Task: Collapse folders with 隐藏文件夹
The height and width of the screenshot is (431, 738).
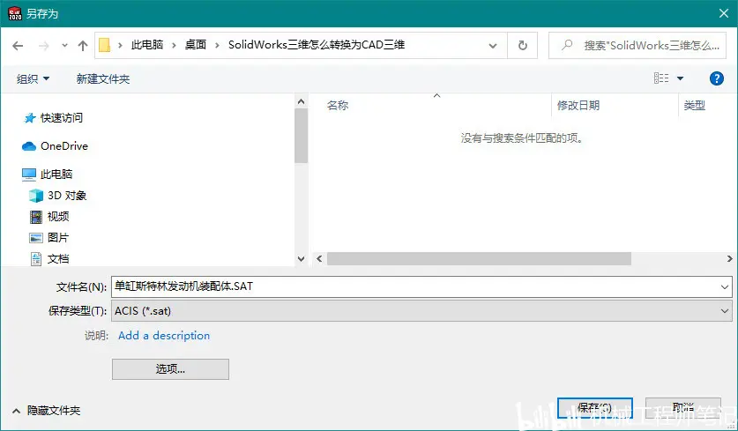Action: click(x=46, y=411)
